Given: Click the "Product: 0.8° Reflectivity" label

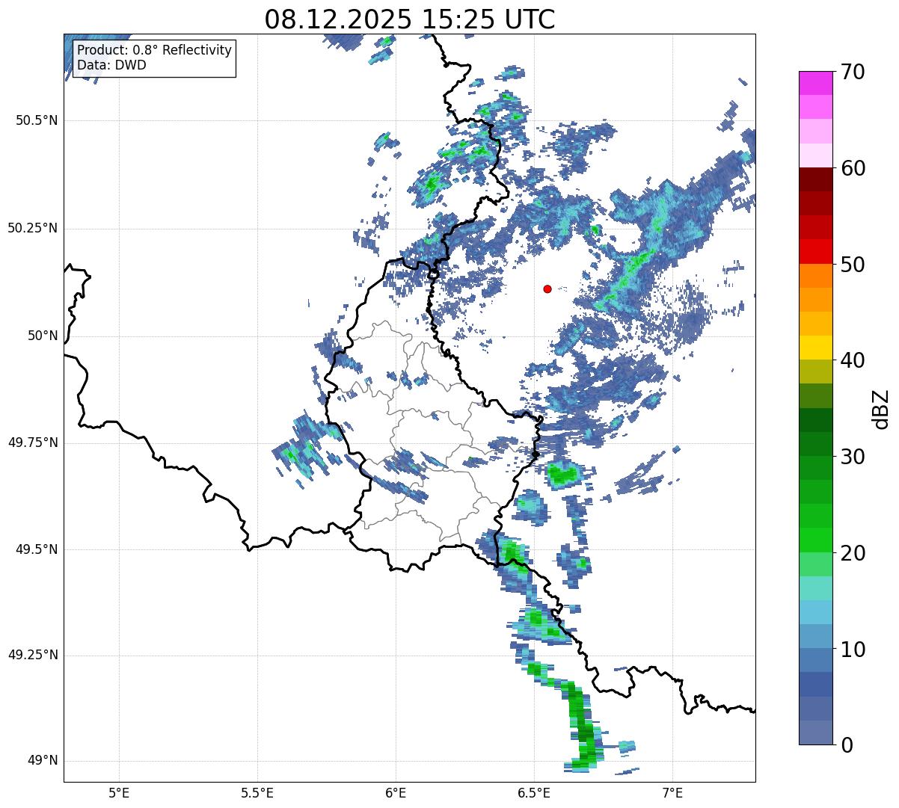Looking at the screenshot, I should pos(154,50).
